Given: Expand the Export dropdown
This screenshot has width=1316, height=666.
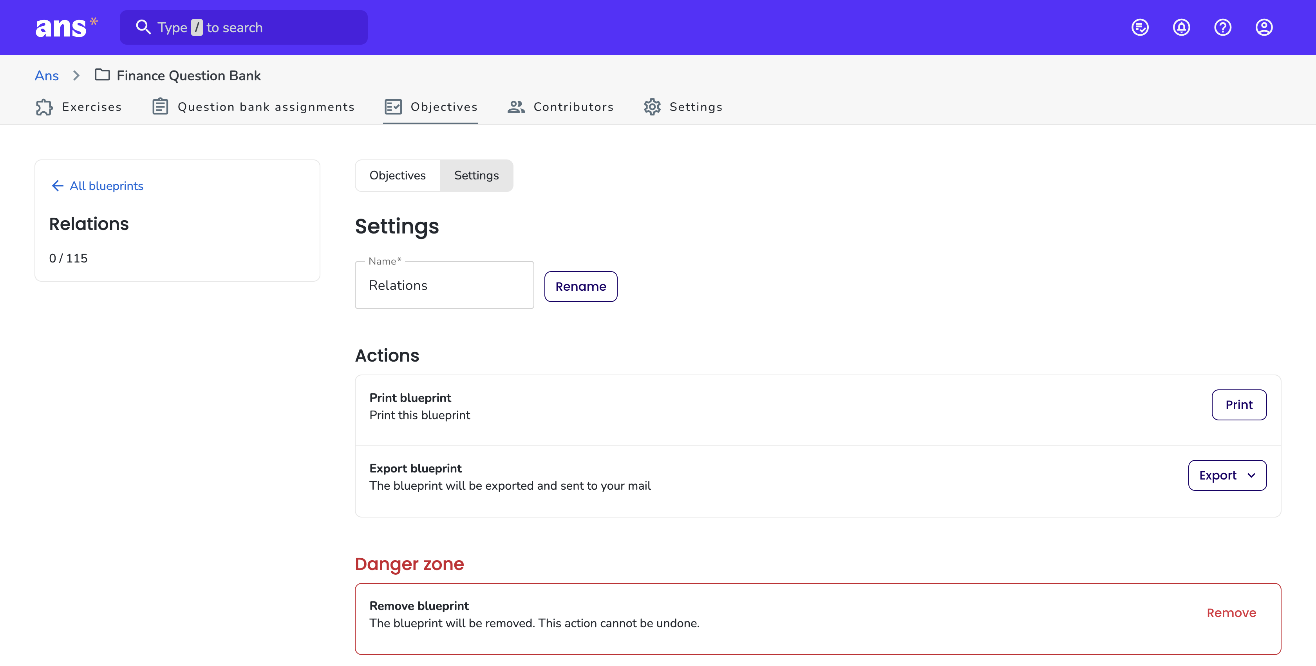Looking at the screenshot, I should (1227, 475).
